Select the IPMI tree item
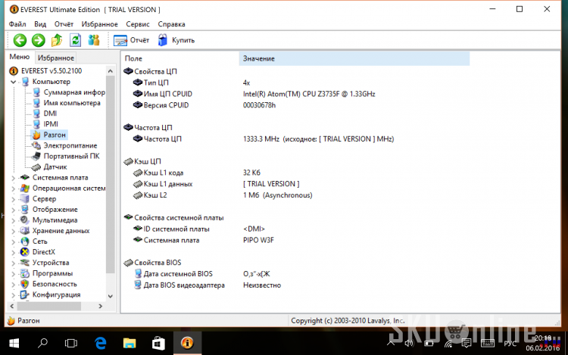Viewport: 568px width, 355px height. pos(51,124)
